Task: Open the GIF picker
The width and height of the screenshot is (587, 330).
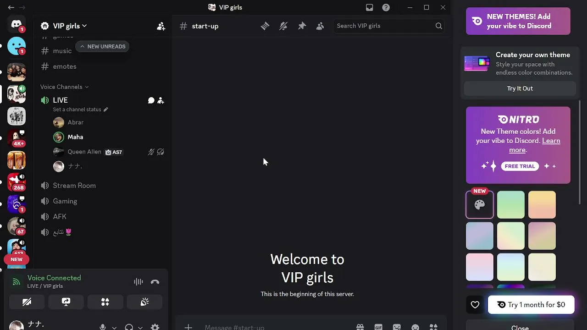Action: [378, 327]
